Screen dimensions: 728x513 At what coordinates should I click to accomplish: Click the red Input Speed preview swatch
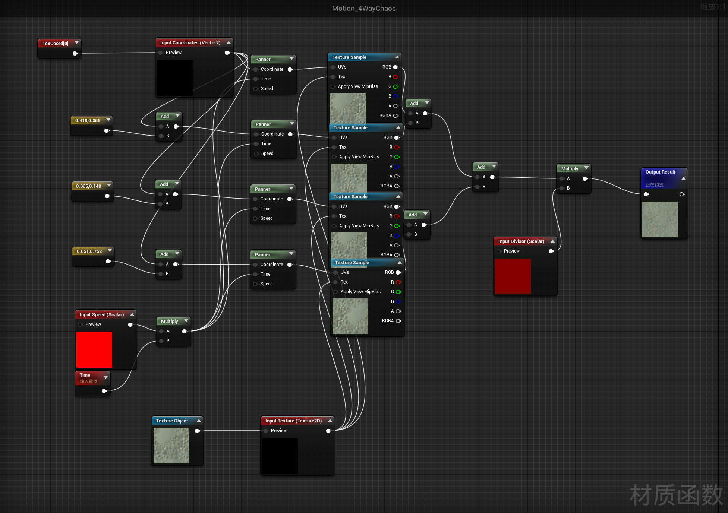(94, 350)
